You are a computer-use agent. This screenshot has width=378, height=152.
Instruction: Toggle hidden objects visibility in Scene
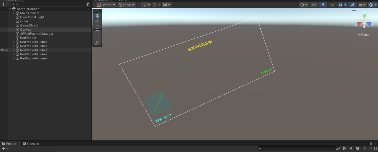pyautogui.click(x=352, y=5)
